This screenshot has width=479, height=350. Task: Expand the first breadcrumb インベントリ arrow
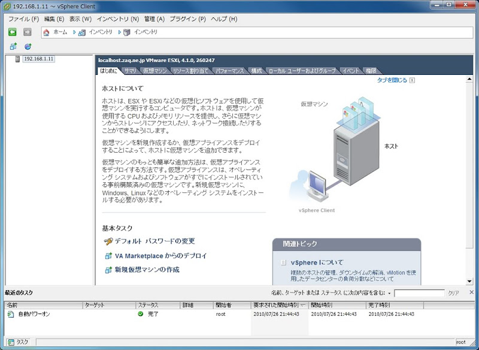[x=74, y=32]
